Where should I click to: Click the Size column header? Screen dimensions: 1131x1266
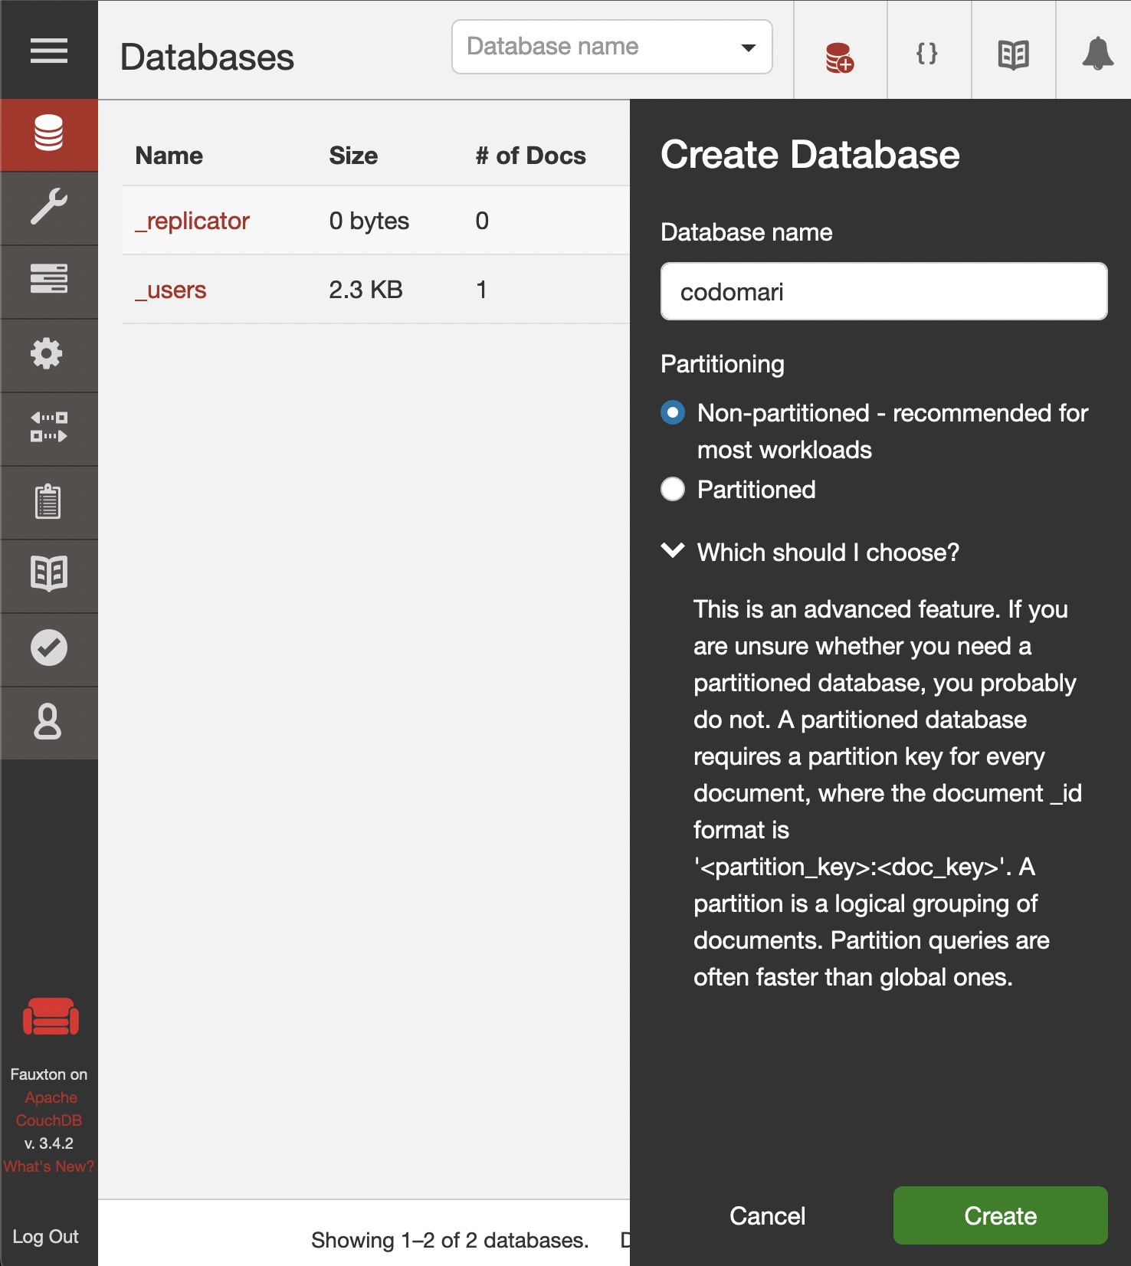pyautogui.click(x=353, y=156)
